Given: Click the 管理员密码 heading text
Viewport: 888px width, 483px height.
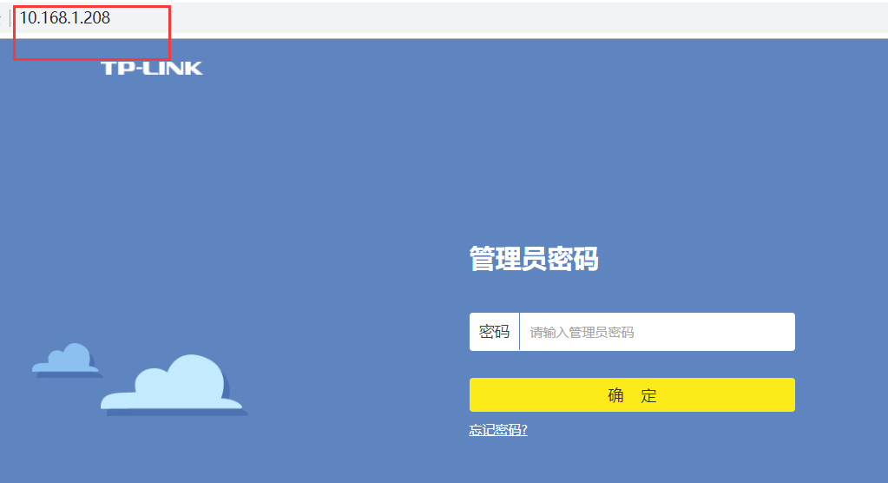Looking at the screenshot, I should click(x=534, y=259).
